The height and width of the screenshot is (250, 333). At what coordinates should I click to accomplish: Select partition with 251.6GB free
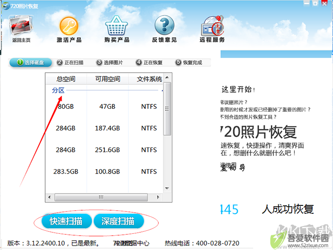pyautogui.click(x=104, y=150)
